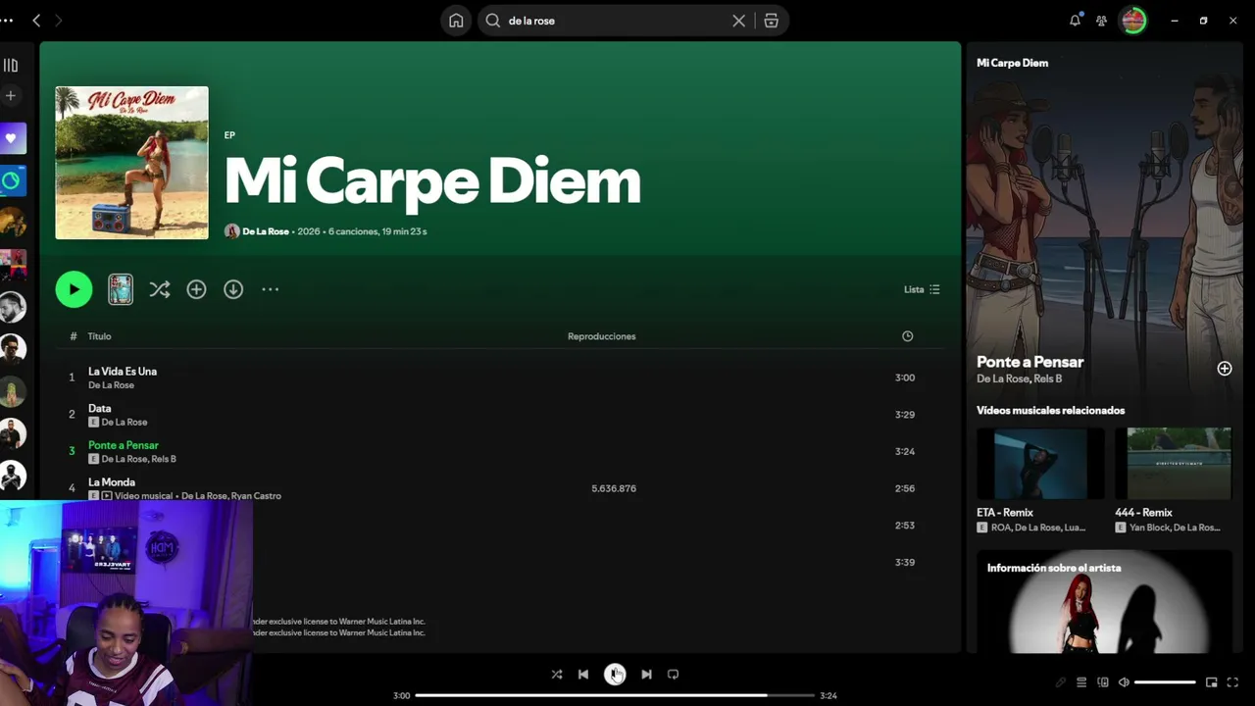Screen dimensions: 1255x706
Task: Click the search box containing 'de la rose'
Action: (633, 21)
